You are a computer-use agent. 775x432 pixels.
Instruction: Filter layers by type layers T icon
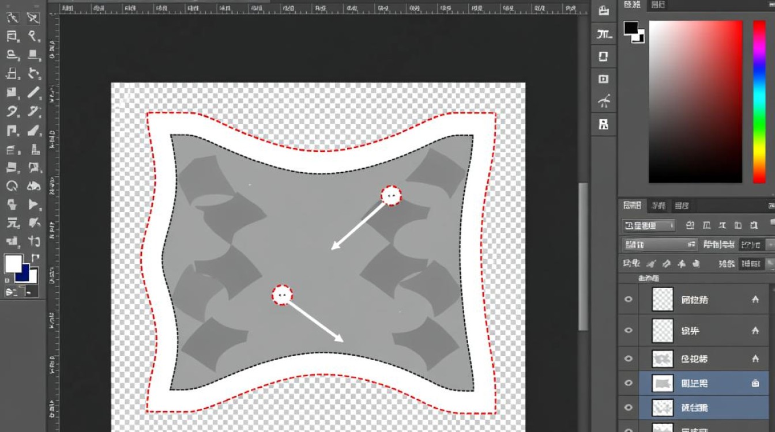tap(723, 225)
